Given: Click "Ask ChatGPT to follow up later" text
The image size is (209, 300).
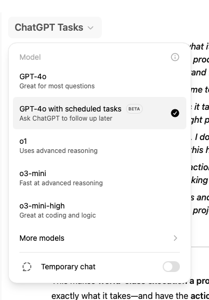Looking at the screenshot, I should click(66, 118).
